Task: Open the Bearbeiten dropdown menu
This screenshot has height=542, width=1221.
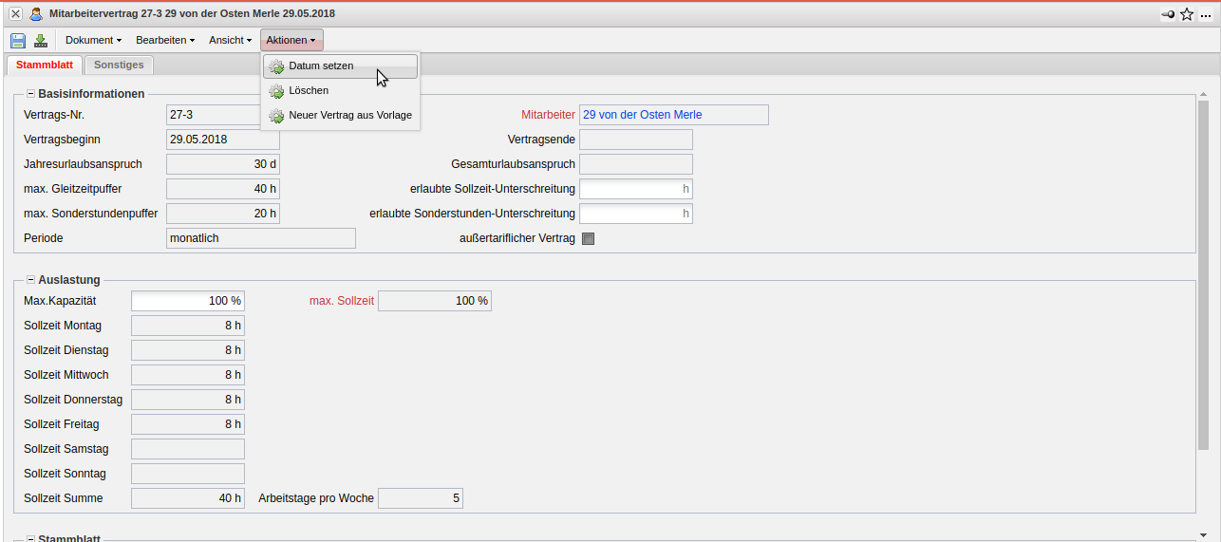Action: (x=165, y=40)
